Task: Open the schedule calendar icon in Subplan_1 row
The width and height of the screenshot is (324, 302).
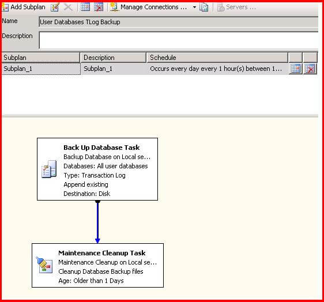Action: pyautogui.click(x=296, y=69)
